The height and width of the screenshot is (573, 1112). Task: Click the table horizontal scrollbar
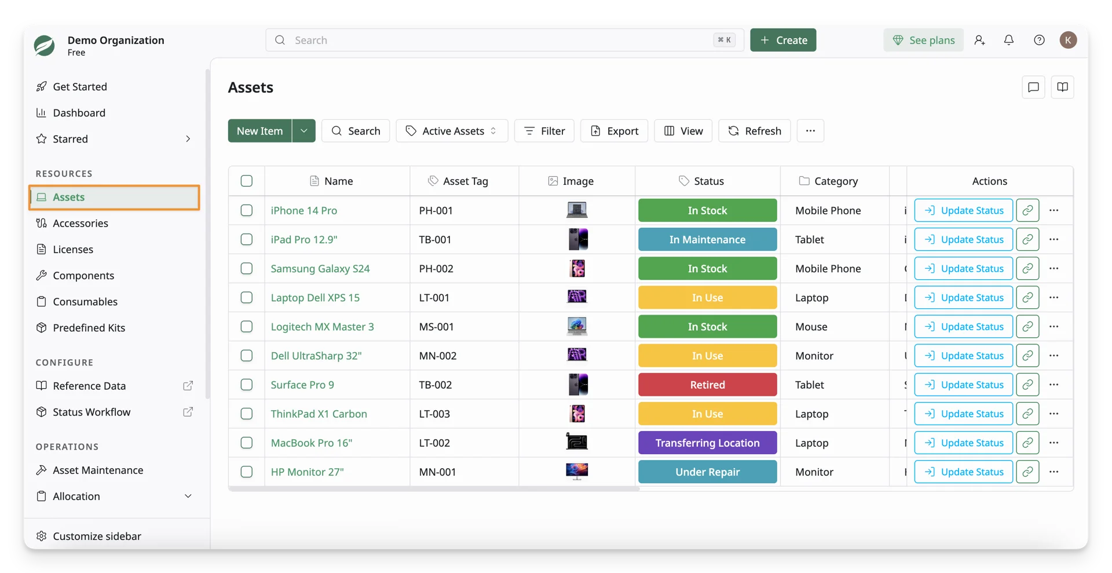tap(434, 489)
